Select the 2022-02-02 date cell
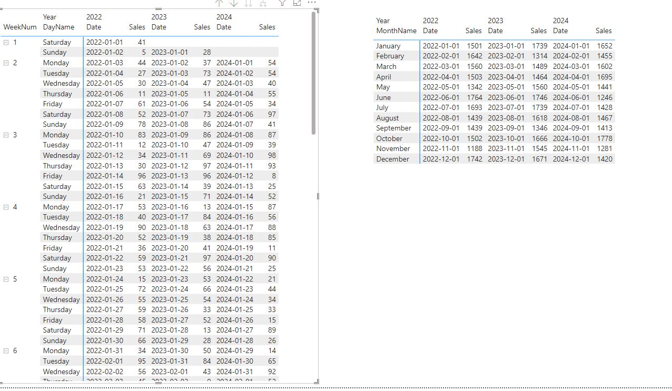Viewport: 672px width, 391px height. point(104,372)
